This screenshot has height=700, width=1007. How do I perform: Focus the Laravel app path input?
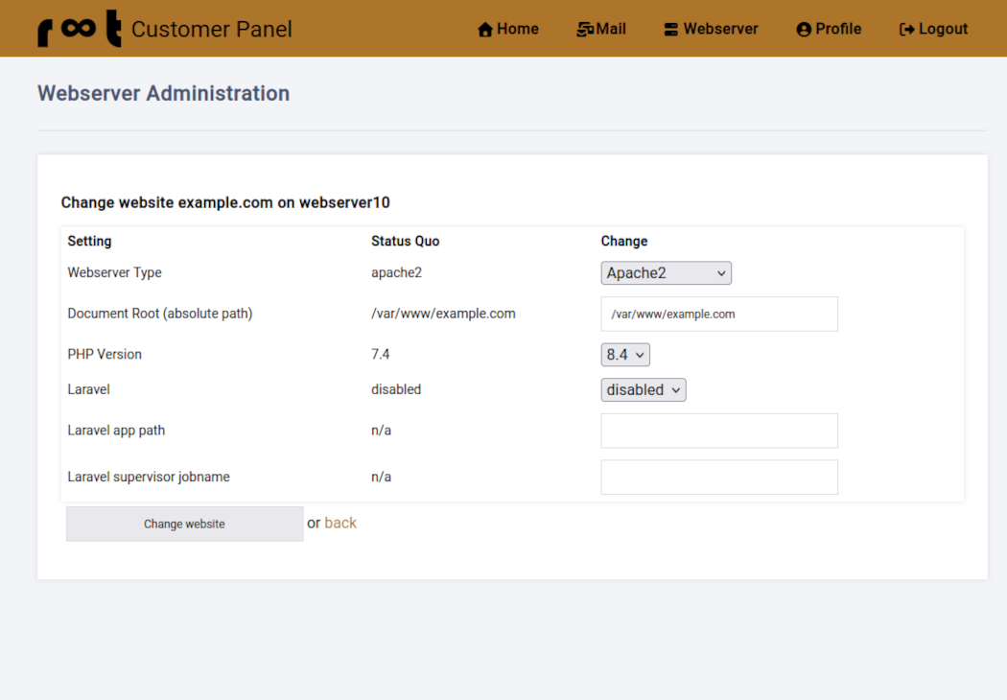(719, 431)
